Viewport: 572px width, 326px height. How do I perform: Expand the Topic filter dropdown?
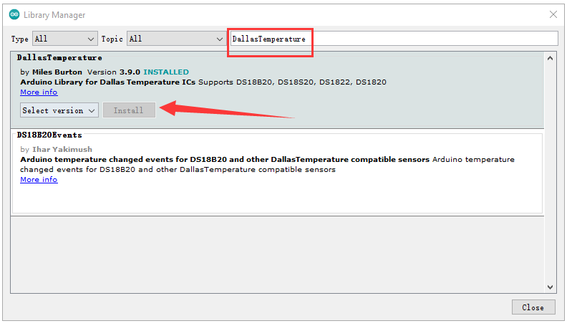176,39
